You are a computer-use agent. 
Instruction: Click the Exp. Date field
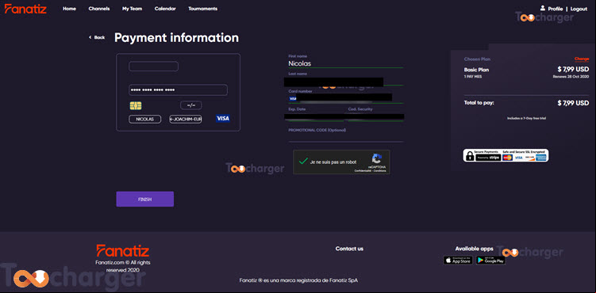click(316, 116)
